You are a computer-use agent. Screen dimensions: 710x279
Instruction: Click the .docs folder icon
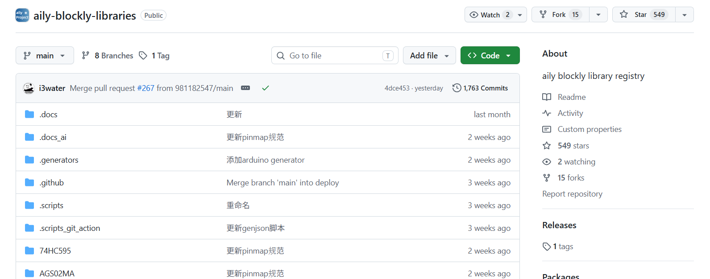[x=29, y=114]
